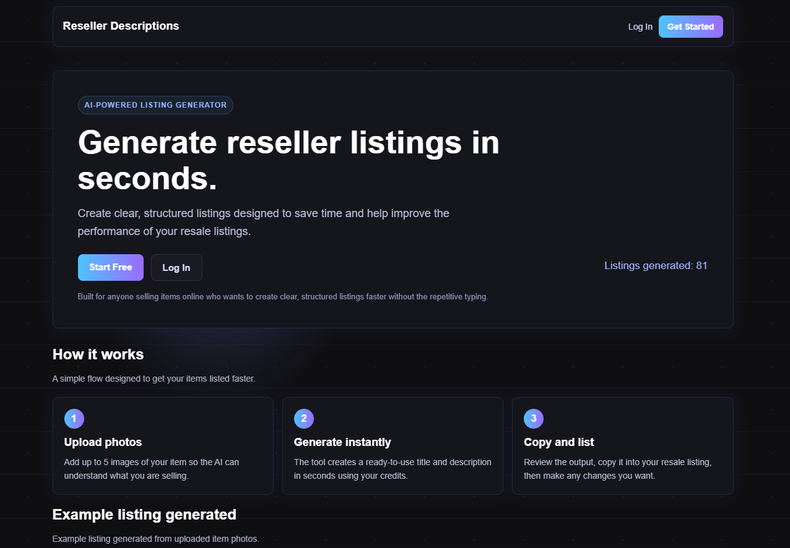Click the example listing caption text

(156, 538)
